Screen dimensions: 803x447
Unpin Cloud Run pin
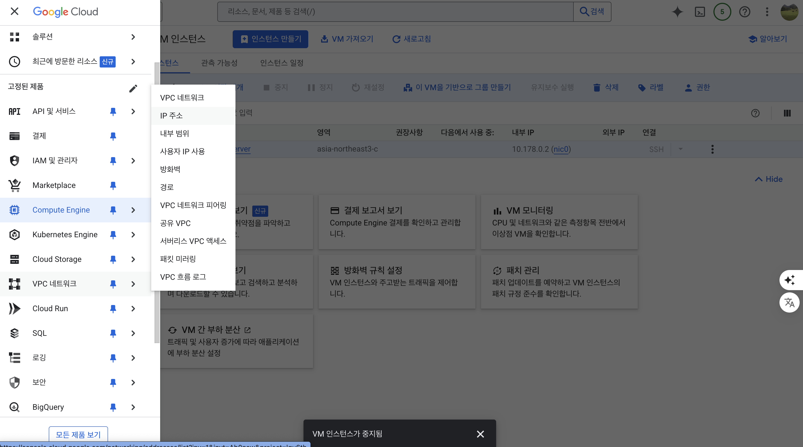(113, 309)
